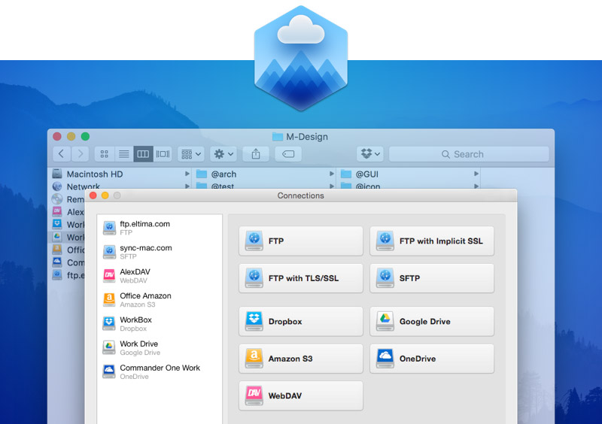Viewport: 602px width, 424px height.
Task: Switch Finder to list view
Action: 123,154
